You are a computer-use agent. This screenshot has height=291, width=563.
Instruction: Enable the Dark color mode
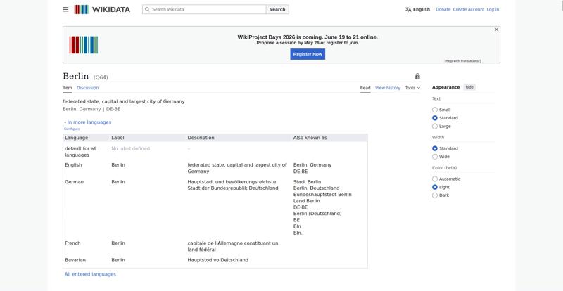[x=435, y=195]
